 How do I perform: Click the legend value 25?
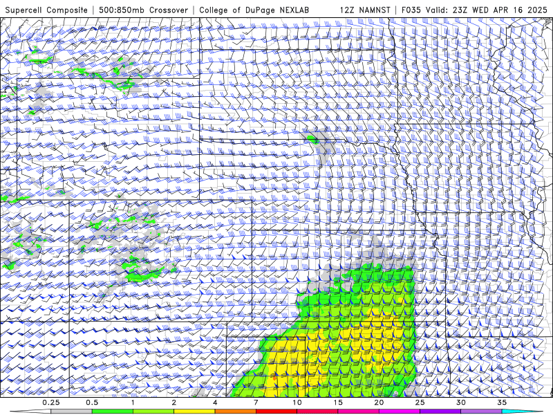coord(420,403)
